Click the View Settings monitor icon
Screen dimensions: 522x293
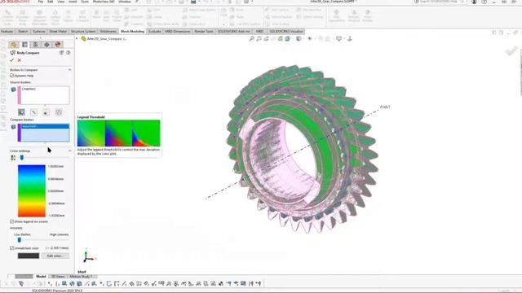click(x=338, y=38)
